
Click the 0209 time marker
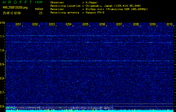[x=152, y=24]
